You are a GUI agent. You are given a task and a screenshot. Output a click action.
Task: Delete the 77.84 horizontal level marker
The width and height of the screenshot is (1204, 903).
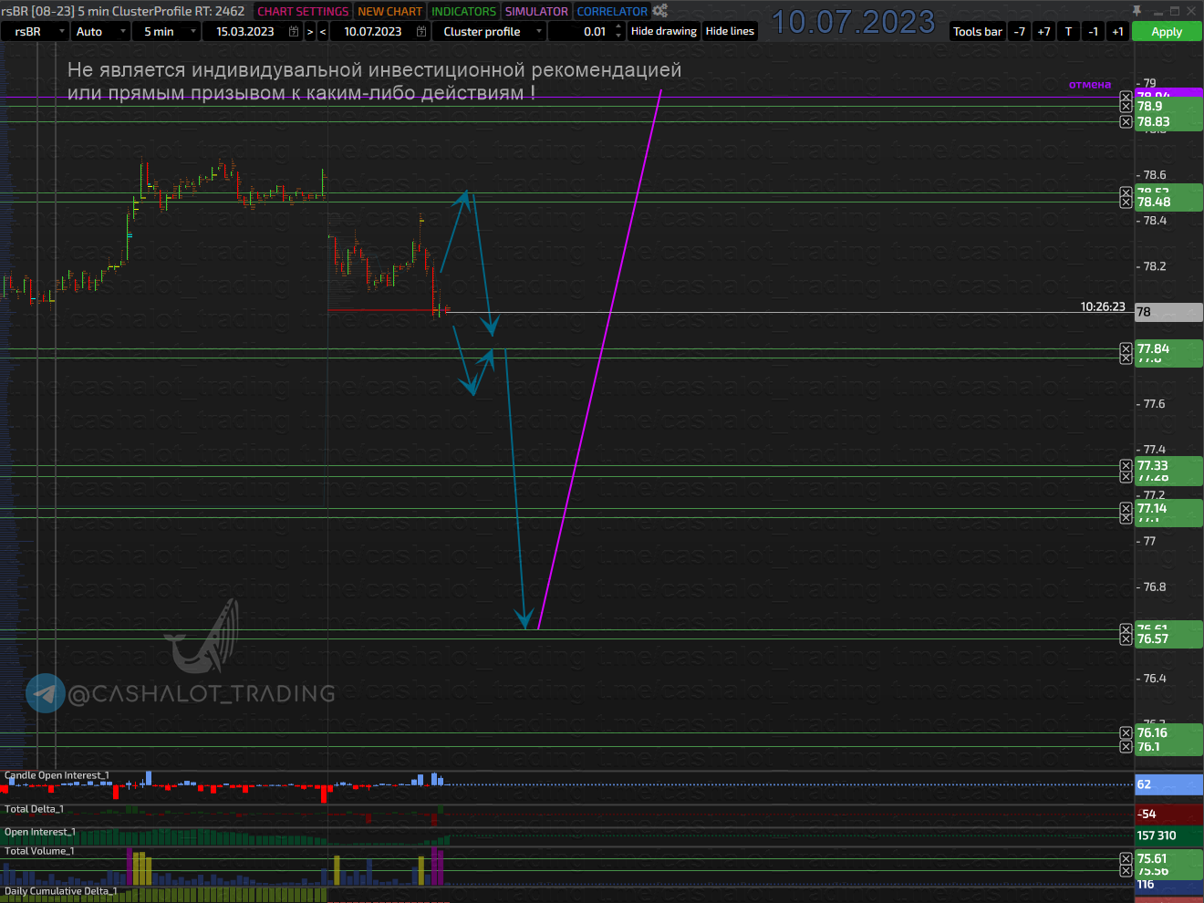coord(1126,349)
